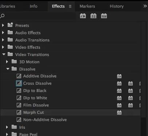Select the Audio Transitions folder icon

coord(10,40)
